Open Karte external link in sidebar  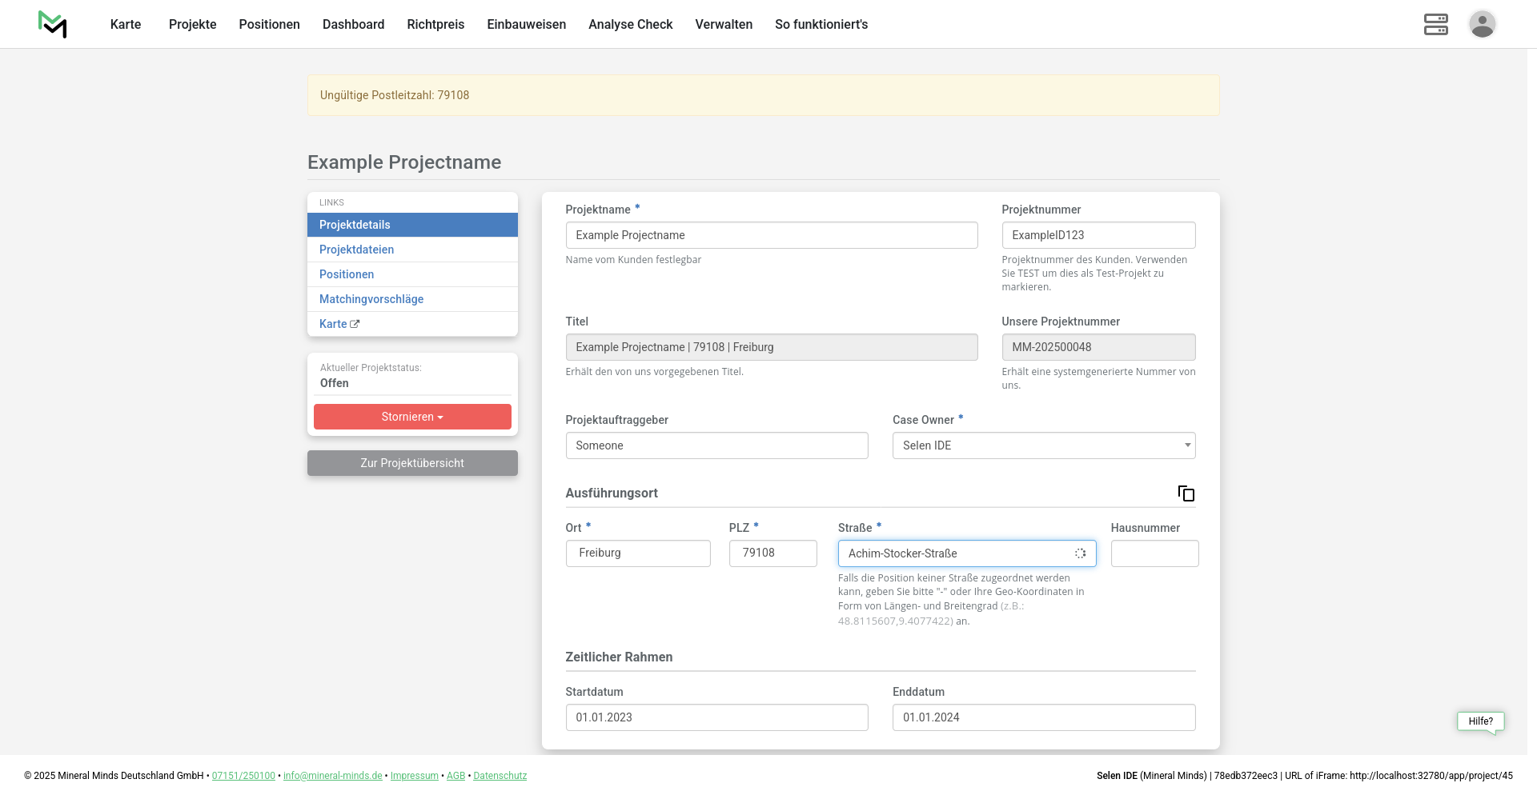(339, 324)
